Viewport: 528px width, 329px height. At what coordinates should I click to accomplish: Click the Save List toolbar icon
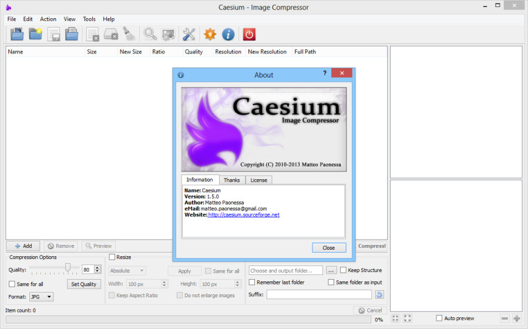point(53,34)
